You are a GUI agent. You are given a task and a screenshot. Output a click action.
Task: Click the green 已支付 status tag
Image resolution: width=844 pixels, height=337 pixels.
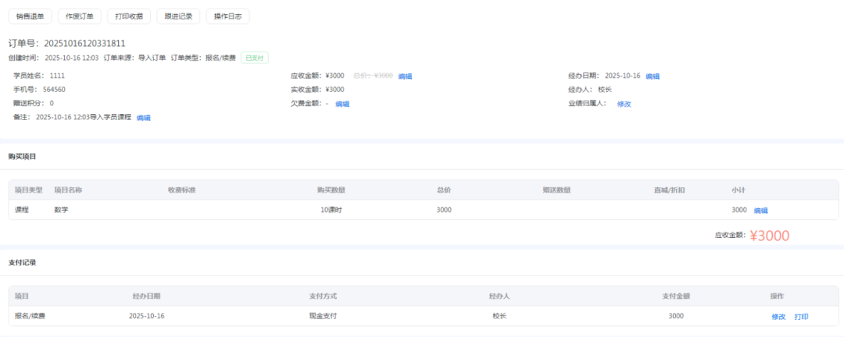point(255,58)
